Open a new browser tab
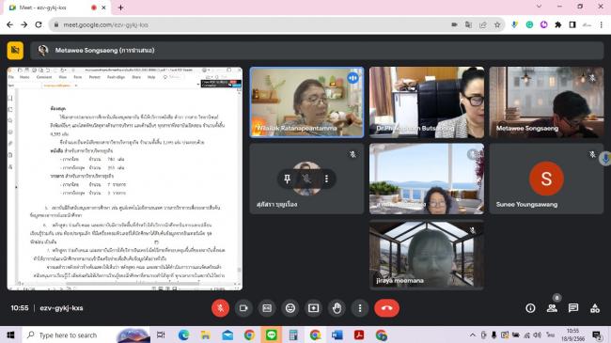611x343 pixels. point(120,8)
